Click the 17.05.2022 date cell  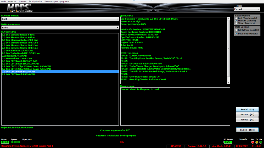tap(241, 146)
